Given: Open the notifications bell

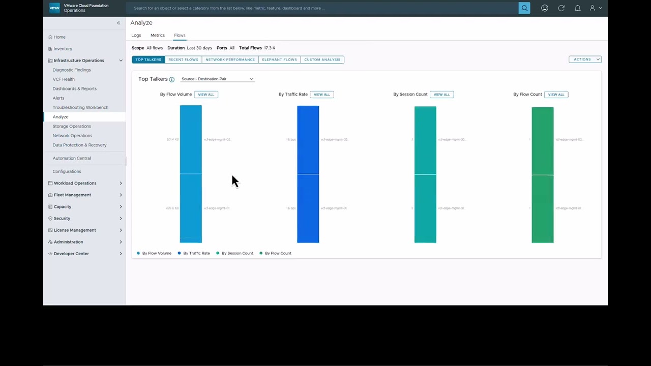Looking at the screenshot, I should [577, 8].
